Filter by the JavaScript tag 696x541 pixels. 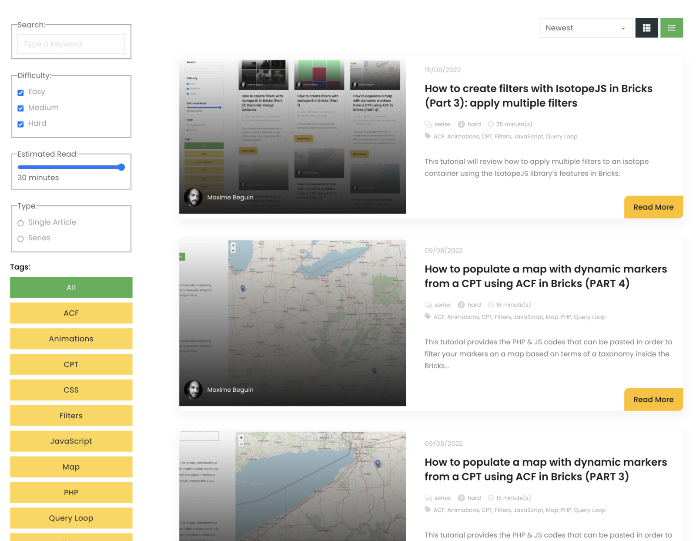click(x=71, y=441)
